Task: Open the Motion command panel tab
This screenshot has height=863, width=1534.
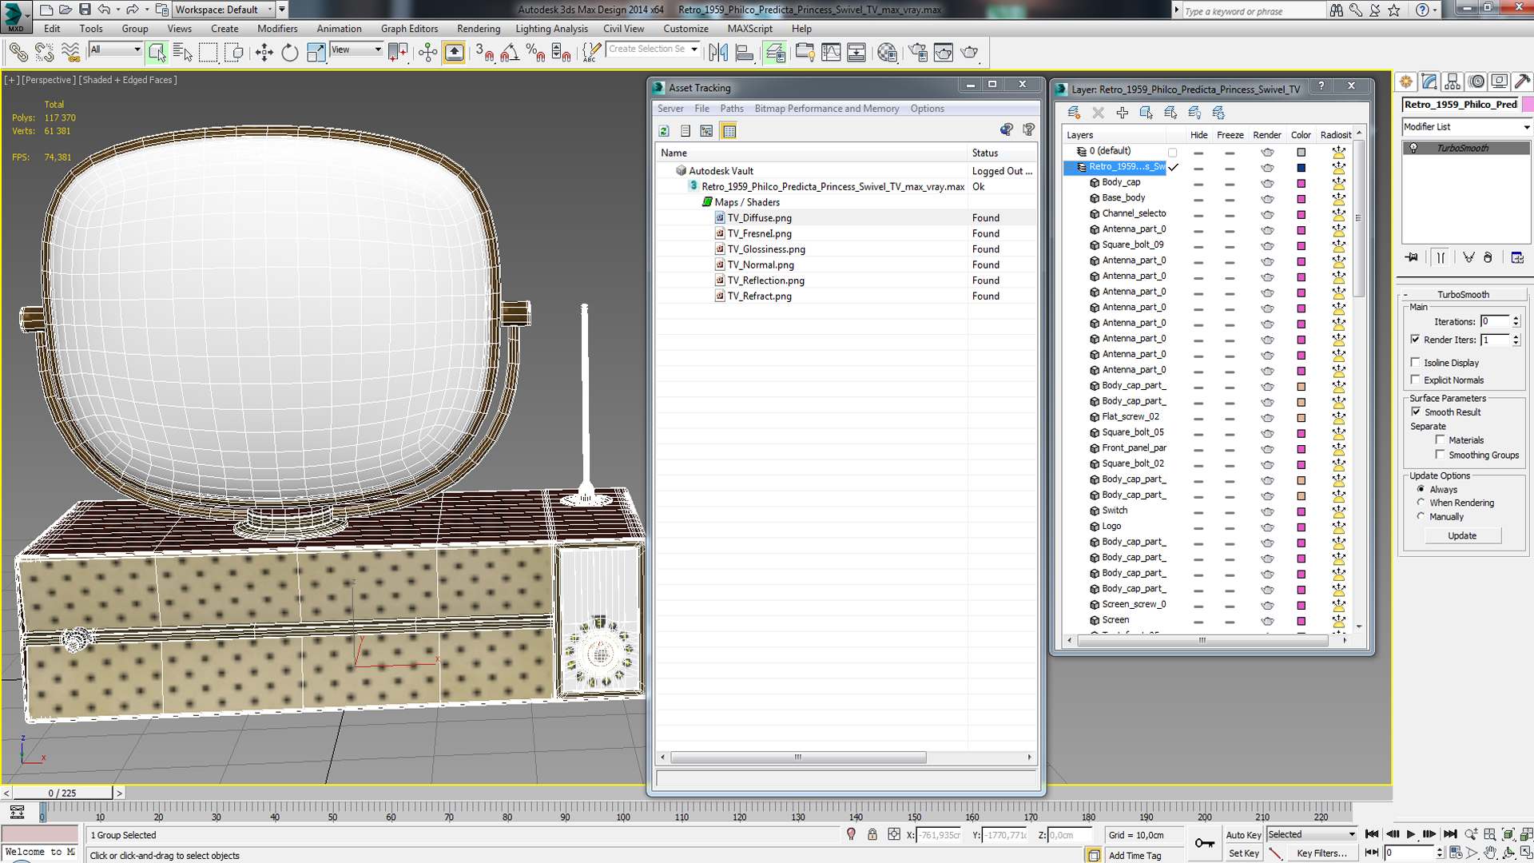Action: pos(1476,82)
